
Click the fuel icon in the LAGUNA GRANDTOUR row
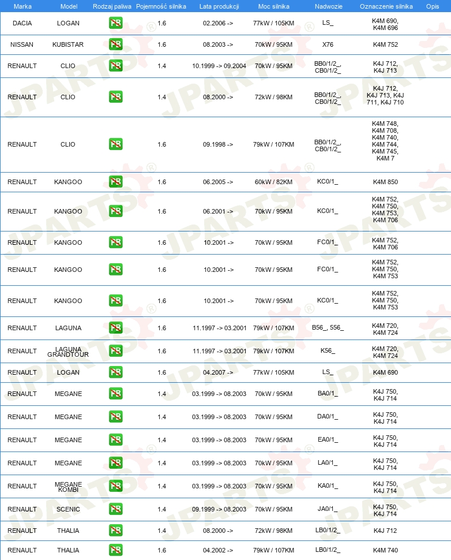coord(115,351)
